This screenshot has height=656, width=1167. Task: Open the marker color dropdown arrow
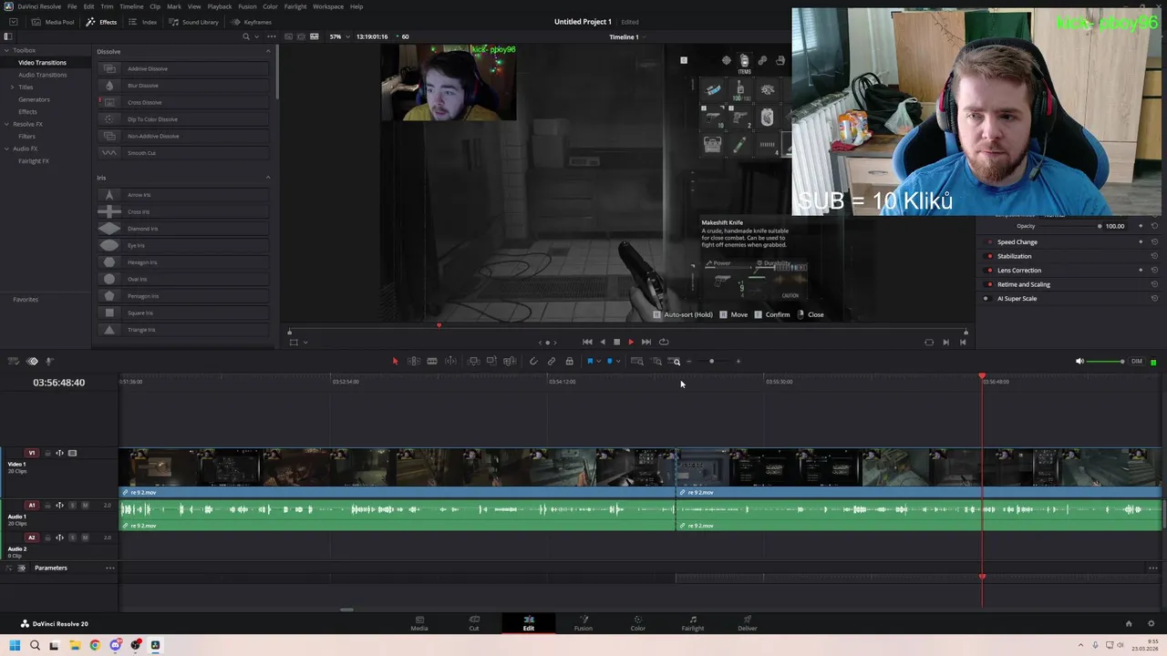[618, 362]
